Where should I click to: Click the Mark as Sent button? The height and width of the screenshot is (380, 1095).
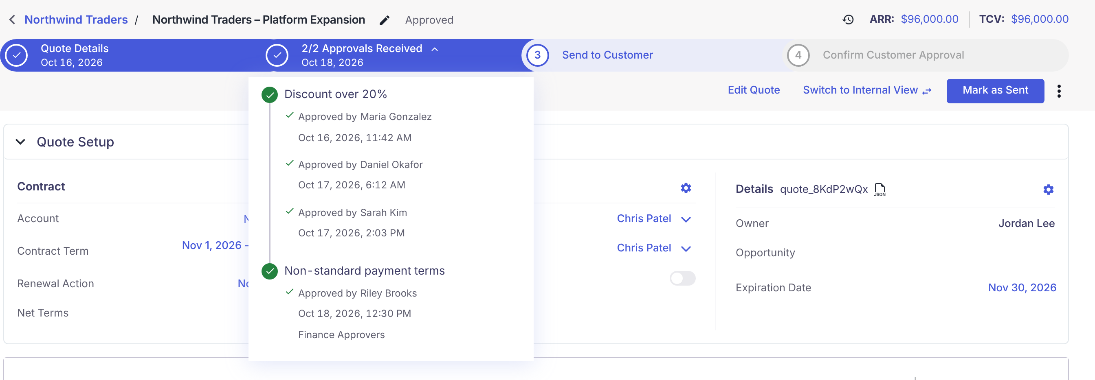tap(995, 91)
